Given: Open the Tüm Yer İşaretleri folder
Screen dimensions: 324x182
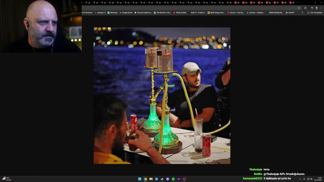Looking at the screenshot, I should 315,12.
